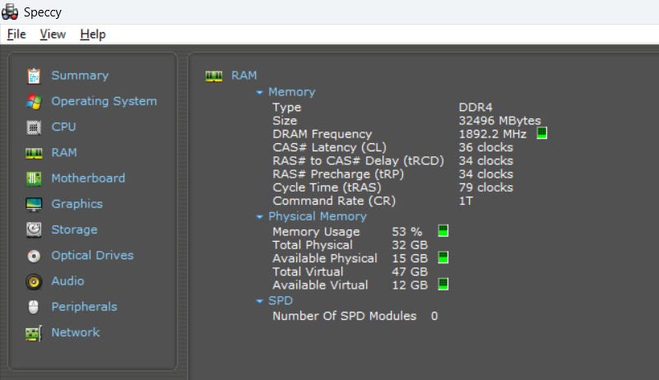Collapse the Memory section
Viewport: 659px width, 380px height.
[260, 92]
